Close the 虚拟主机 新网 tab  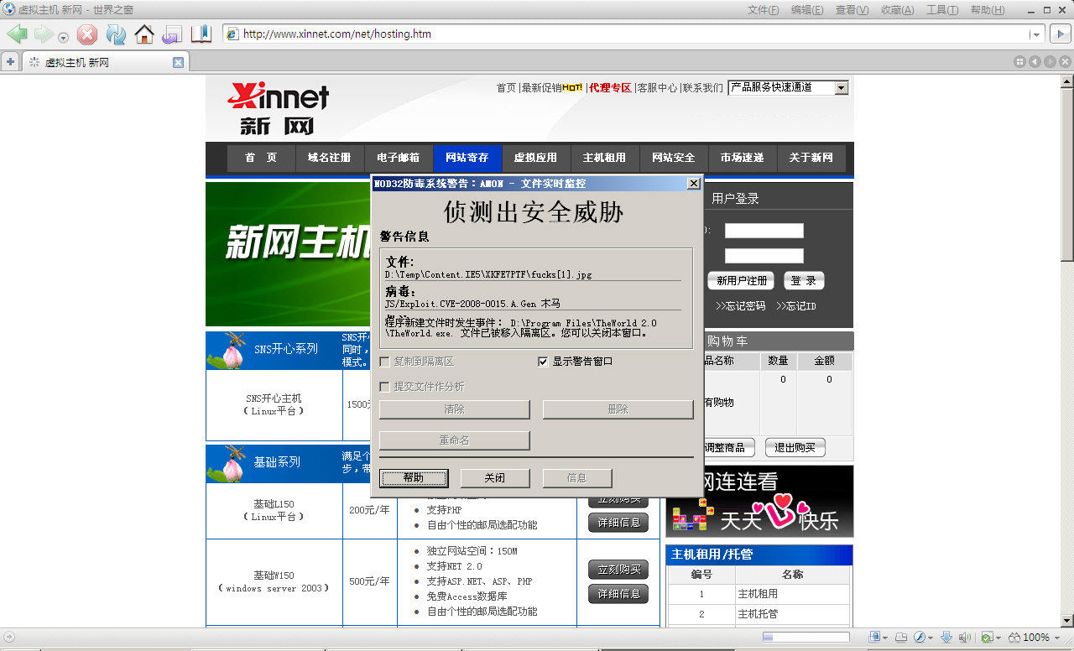point(178,62)
